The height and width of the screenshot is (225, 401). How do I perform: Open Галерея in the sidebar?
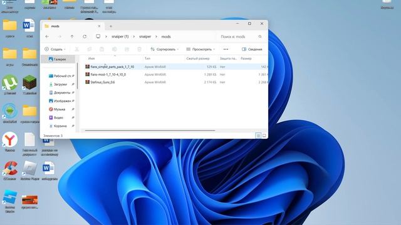point(58,59)
